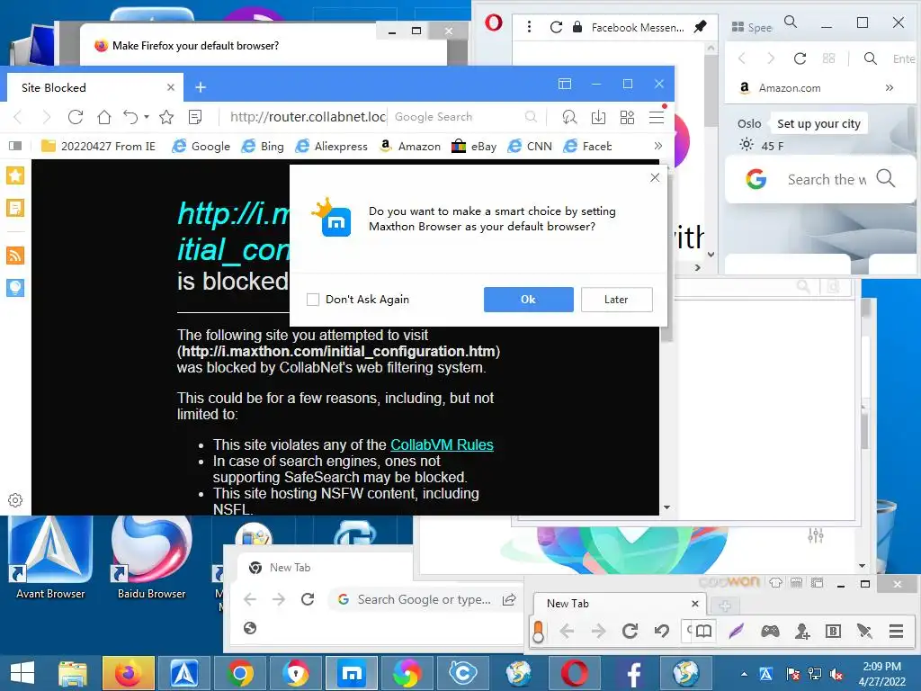Click Opera's Search the web Google field
The image size is (921, 691).
point(820,179)
